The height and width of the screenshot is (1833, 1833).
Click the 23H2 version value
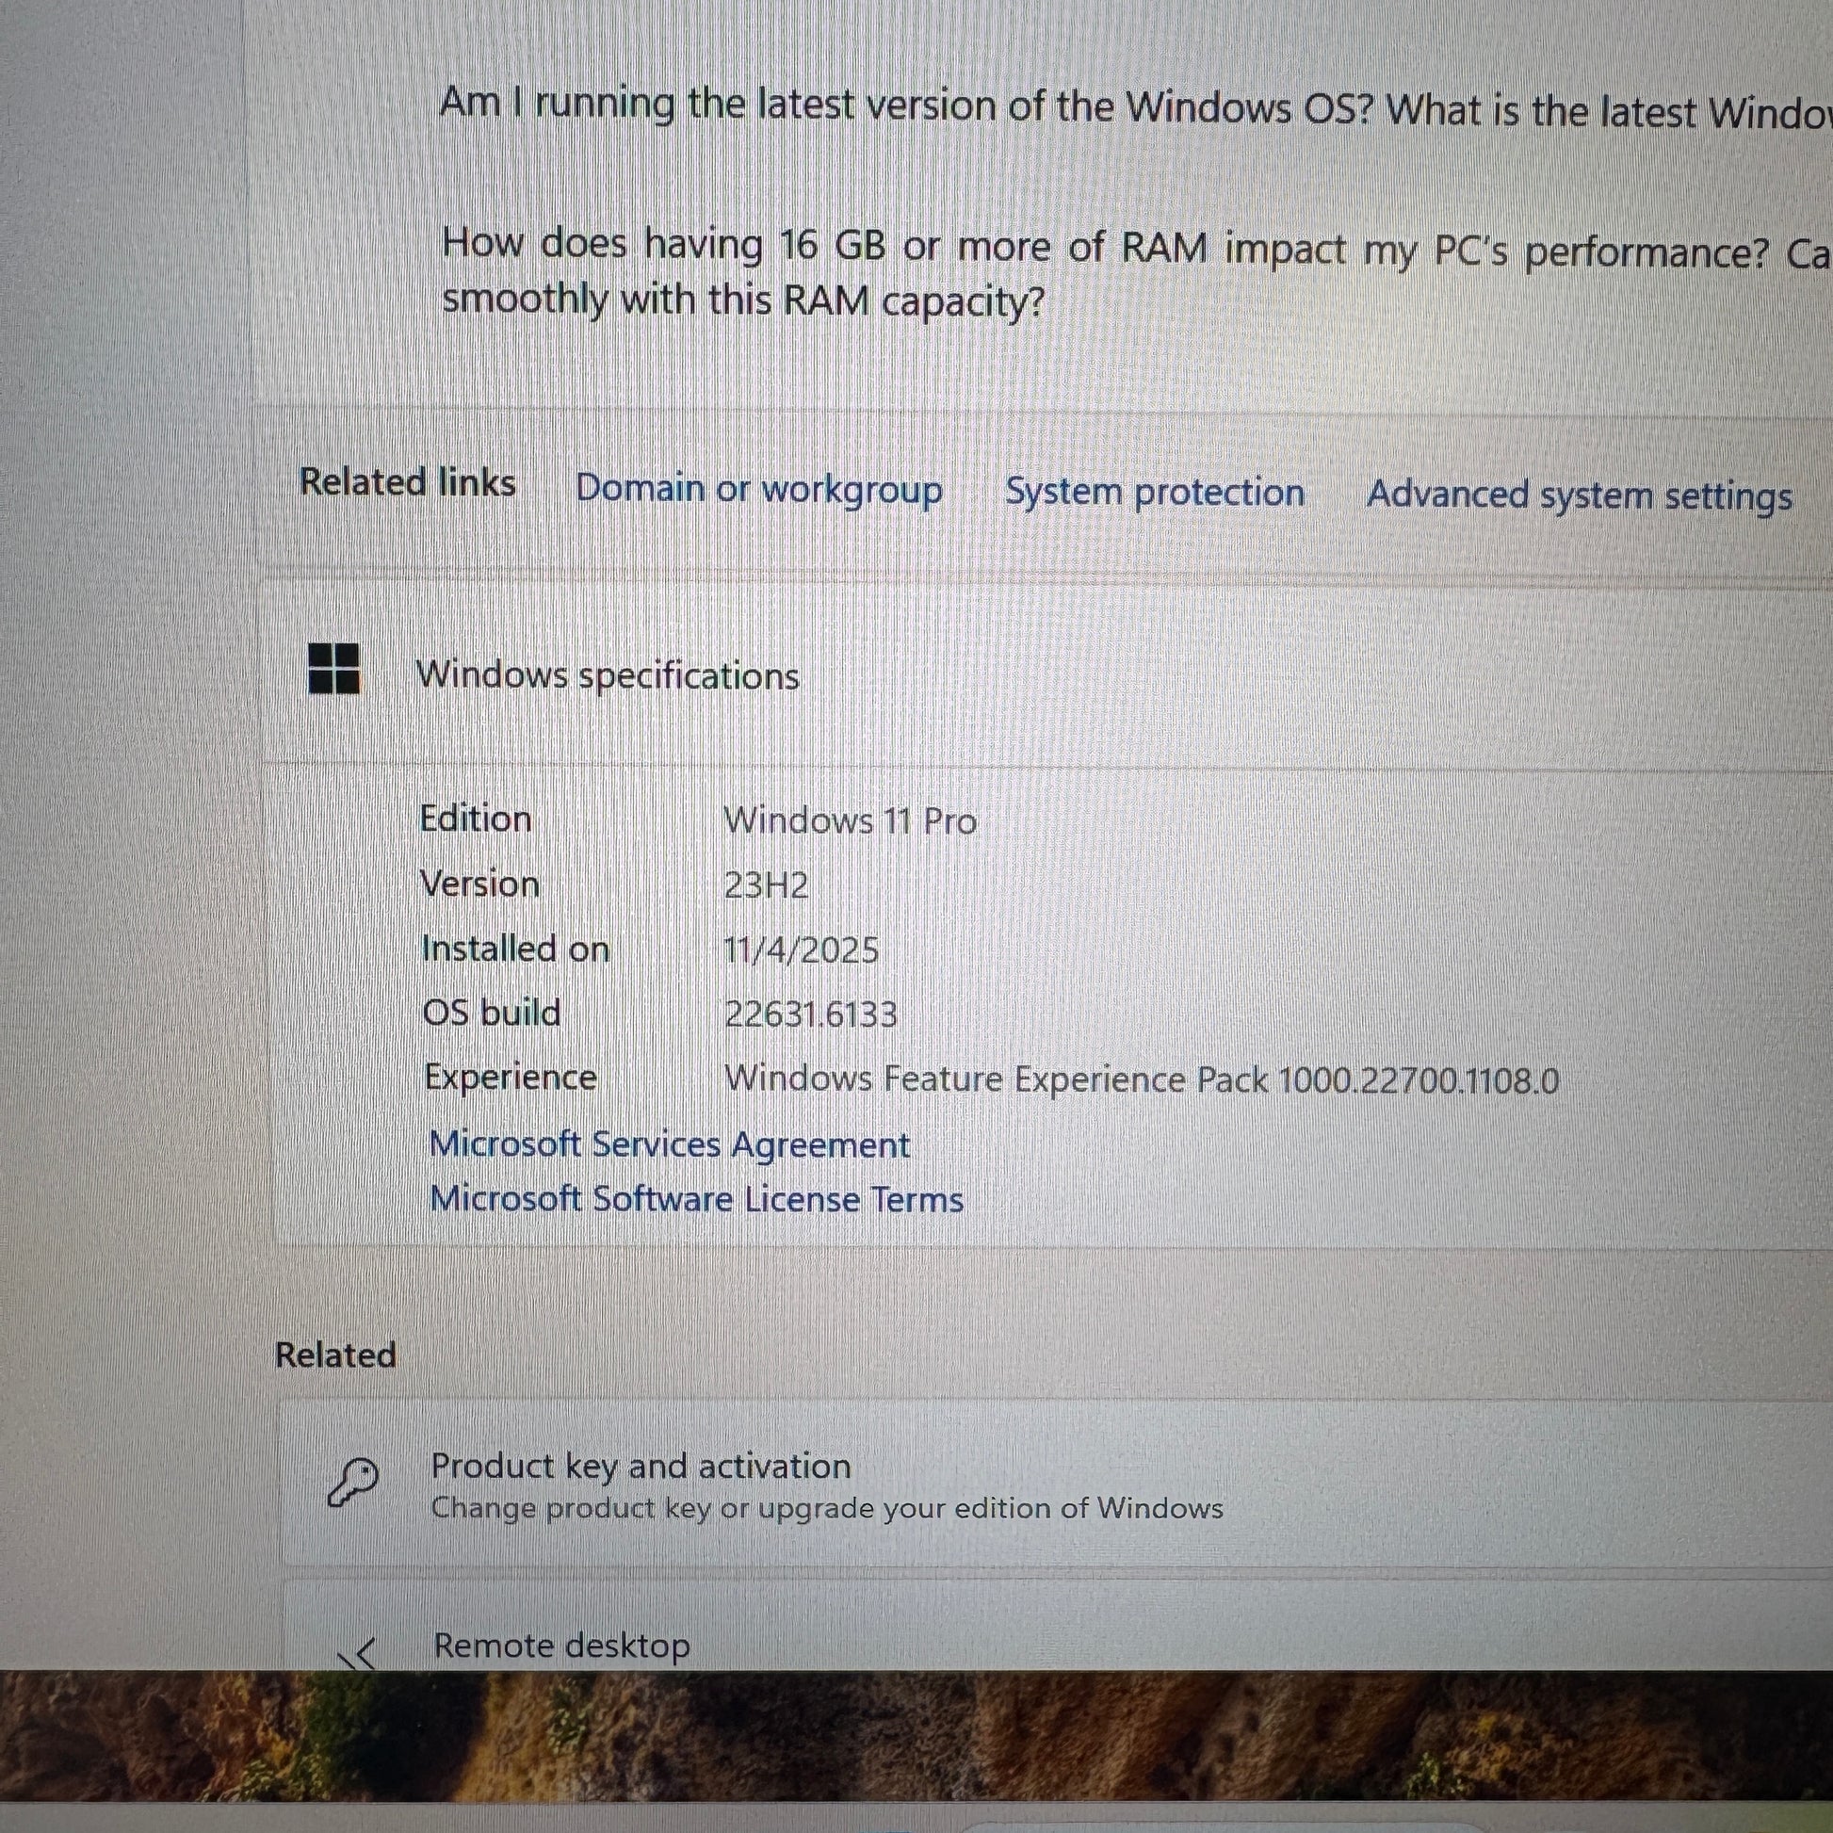coord(765,885)
